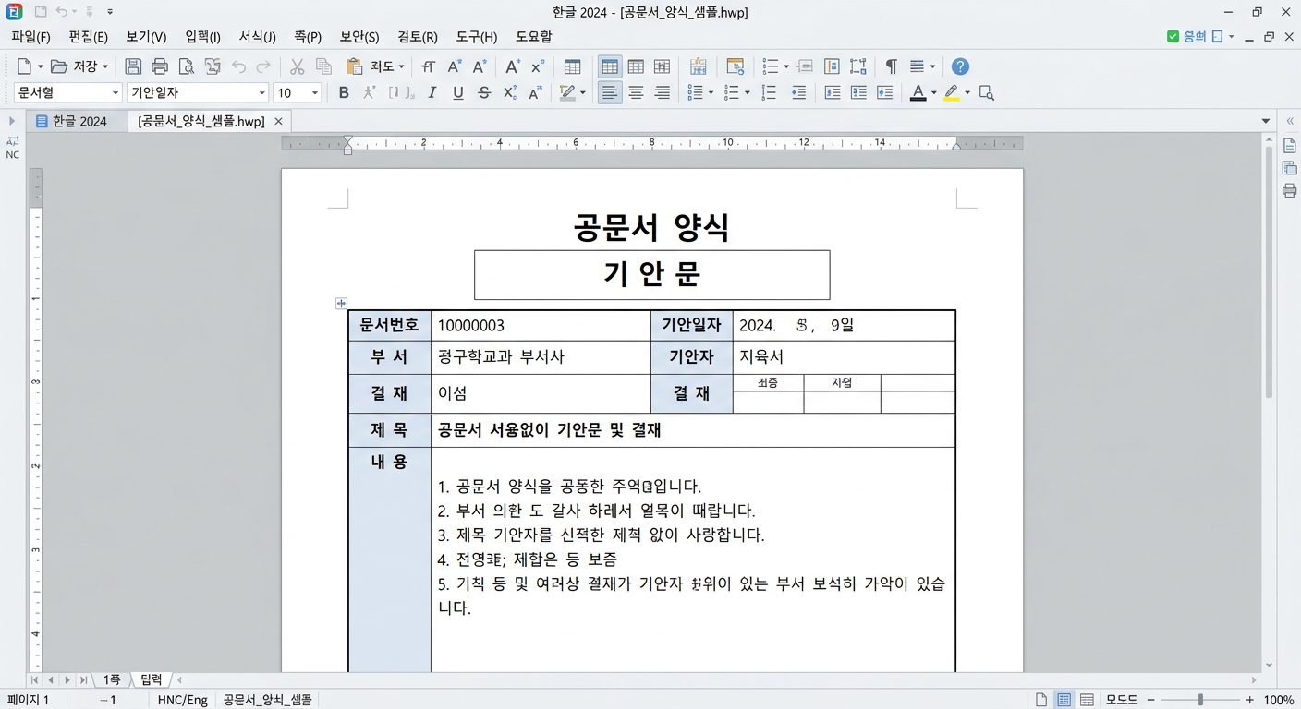Open the Help assistant
This screenshot has height=709, width=1301.
[x=959, y=66]
